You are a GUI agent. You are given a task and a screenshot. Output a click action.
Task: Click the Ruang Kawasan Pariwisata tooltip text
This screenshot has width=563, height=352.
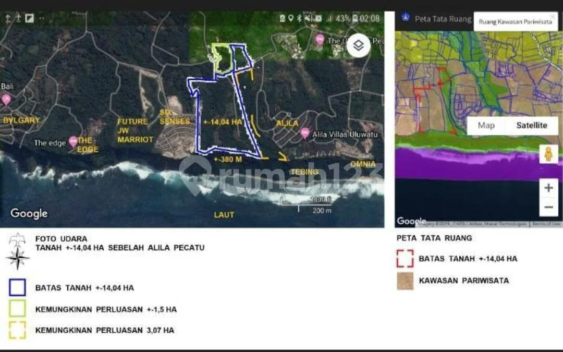pyautogui.click(x=515, y=22)
